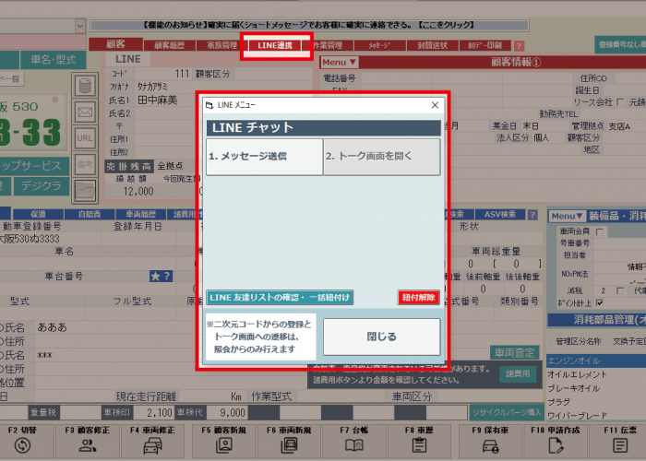Click 1. メッセージ送信 button
The height and width of the screenshot is (461, 646).
click(265, 157)
